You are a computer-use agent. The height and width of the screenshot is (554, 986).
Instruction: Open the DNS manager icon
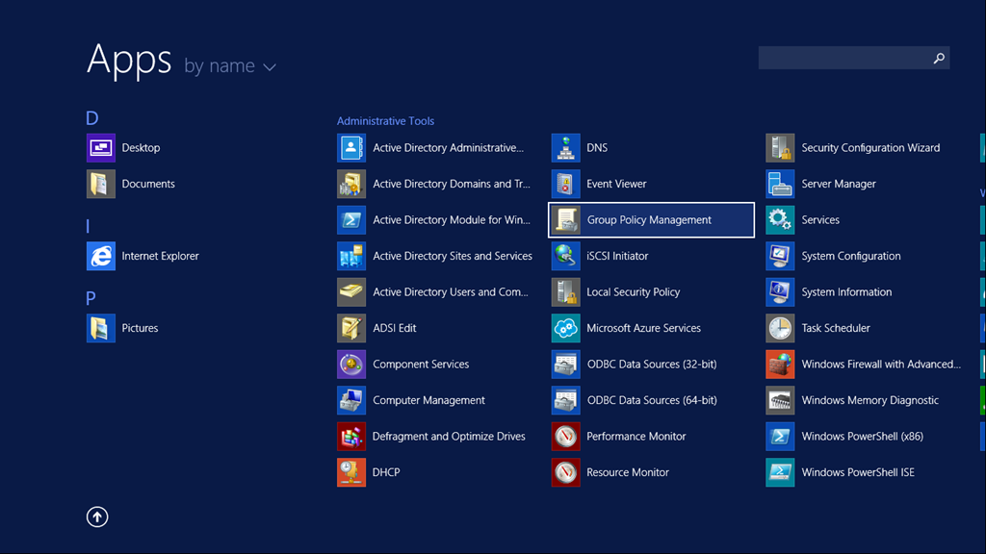tap(565, 147)
